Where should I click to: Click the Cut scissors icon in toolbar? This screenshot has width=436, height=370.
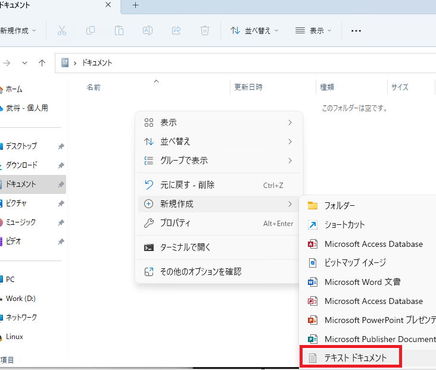[62, 30]
